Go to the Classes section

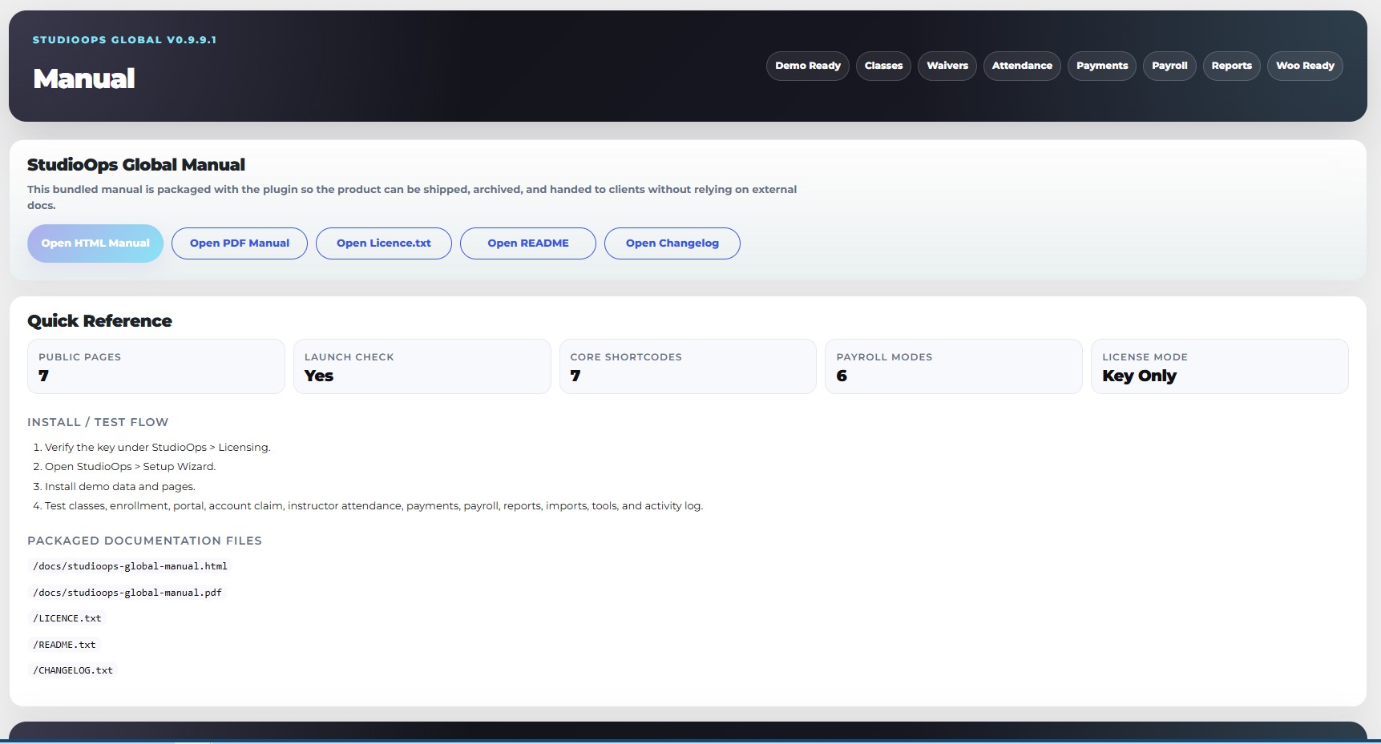[883, 66]
